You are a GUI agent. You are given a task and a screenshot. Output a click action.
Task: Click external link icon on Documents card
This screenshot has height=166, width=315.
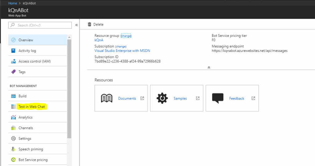click(142, 98)
